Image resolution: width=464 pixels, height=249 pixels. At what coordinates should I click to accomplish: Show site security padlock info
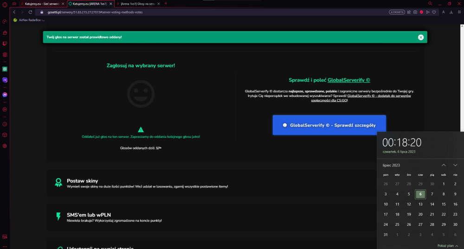[x=42, y=12]
